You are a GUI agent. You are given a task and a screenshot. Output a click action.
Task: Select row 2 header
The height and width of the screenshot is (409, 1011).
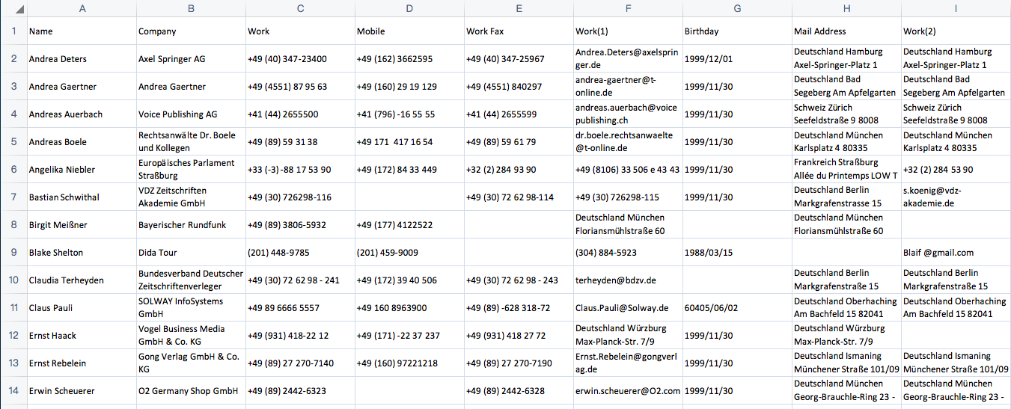13,59
